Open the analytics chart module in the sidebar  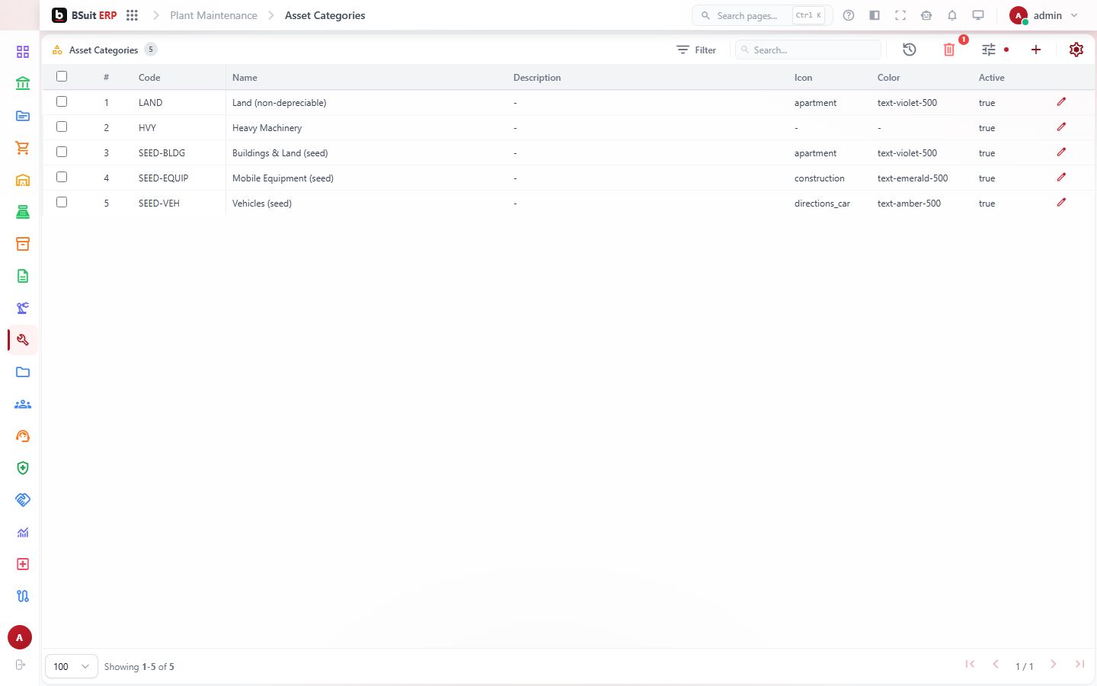pos(23,532)
